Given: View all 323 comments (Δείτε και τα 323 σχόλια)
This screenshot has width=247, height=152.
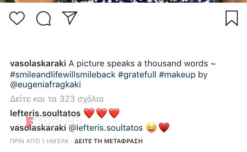Looking at the screenshot, I should pos(57,99).
